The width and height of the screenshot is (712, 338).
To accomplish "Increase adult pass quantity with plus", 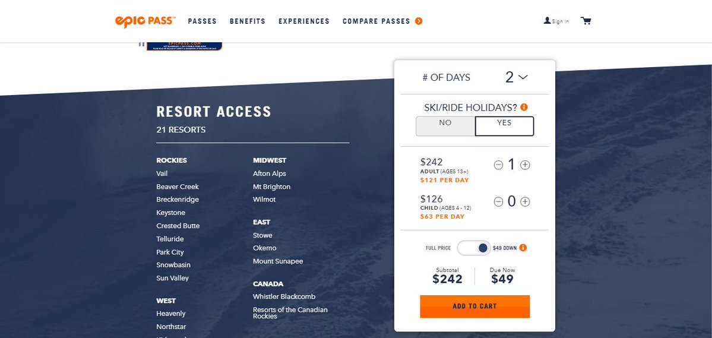I will (525, 165).
